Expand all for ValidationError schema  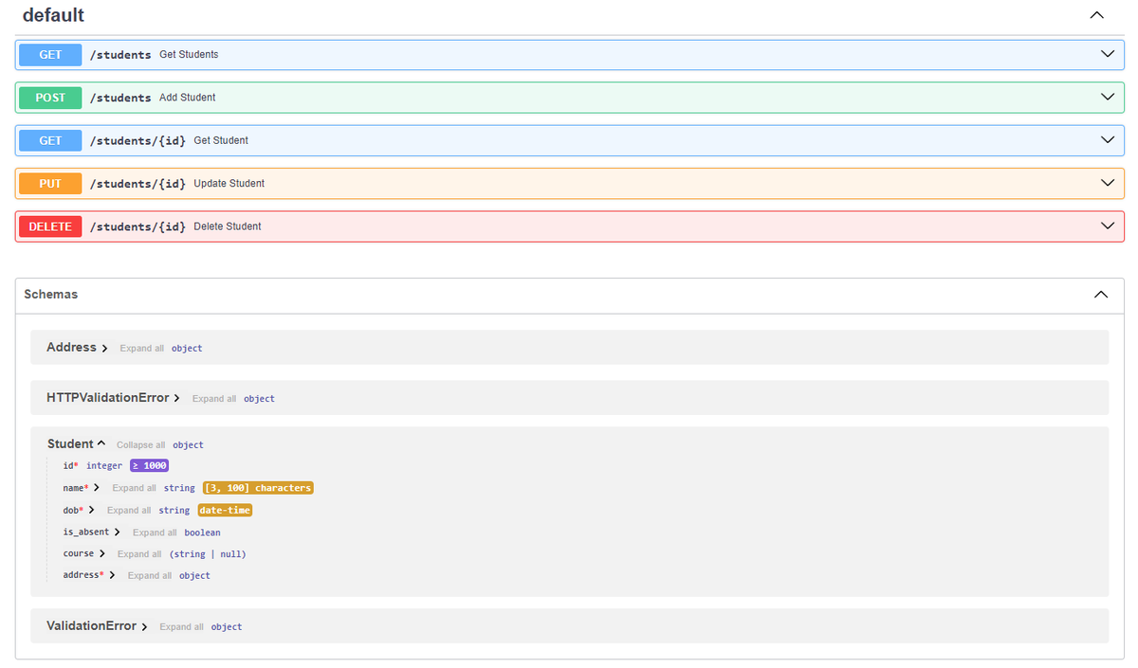pos(181,627)
